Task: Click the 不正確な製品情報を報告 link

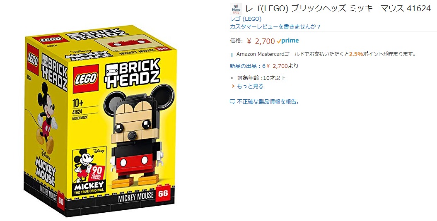Action: point(268,102)
